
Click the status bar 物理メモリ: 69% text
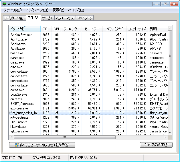[x=83, y=157]
